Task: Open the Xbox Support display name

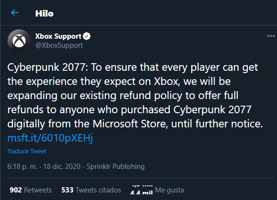Action: pyautogui.click(x=58, y=36)
